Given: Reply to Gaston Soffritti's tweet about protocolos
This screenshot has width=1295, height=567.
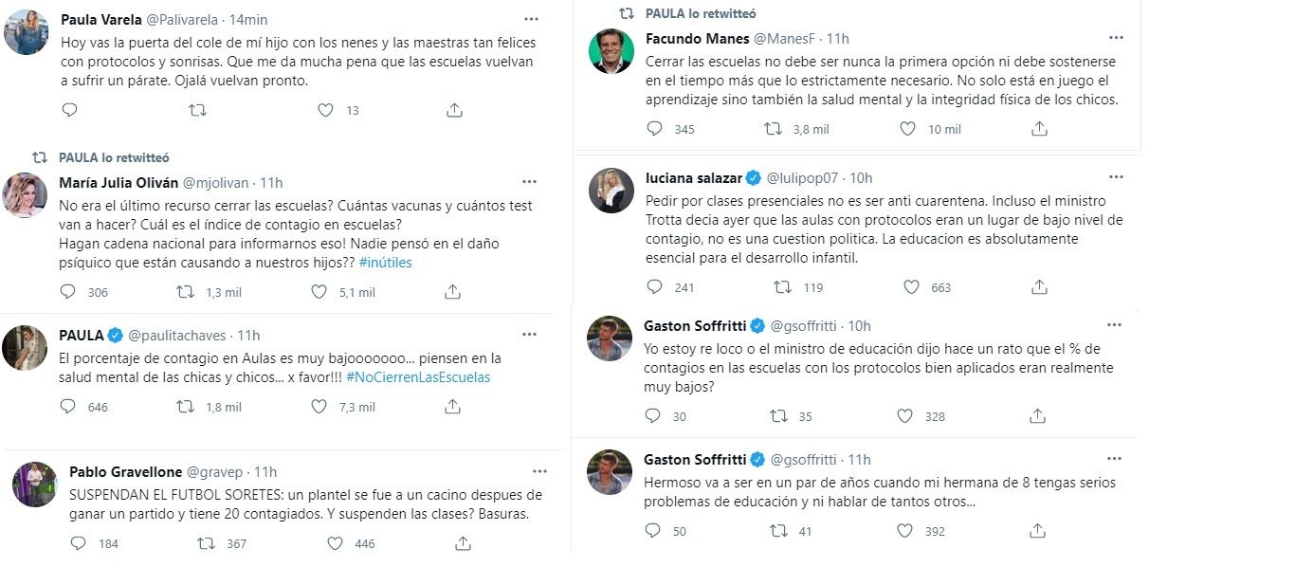Looking at the screenshot, I should 654,416.
